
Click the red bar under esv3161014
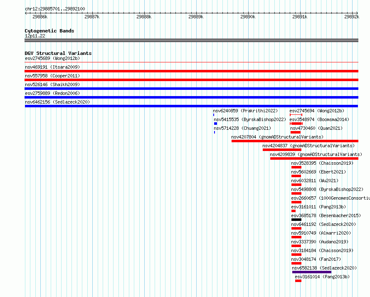pos(298,281)
